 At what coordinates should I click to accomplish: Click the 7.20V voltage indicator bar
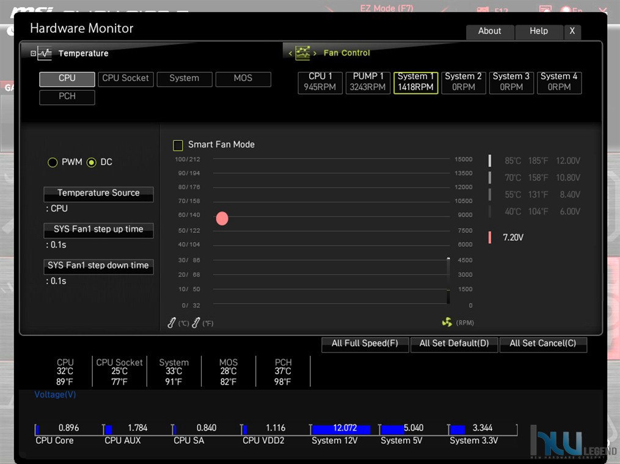click(490, 237)
